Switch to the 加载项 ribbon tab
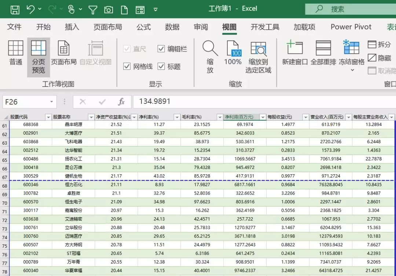The image size is (396, 276). pyautogui.click(x=304, y=27)
